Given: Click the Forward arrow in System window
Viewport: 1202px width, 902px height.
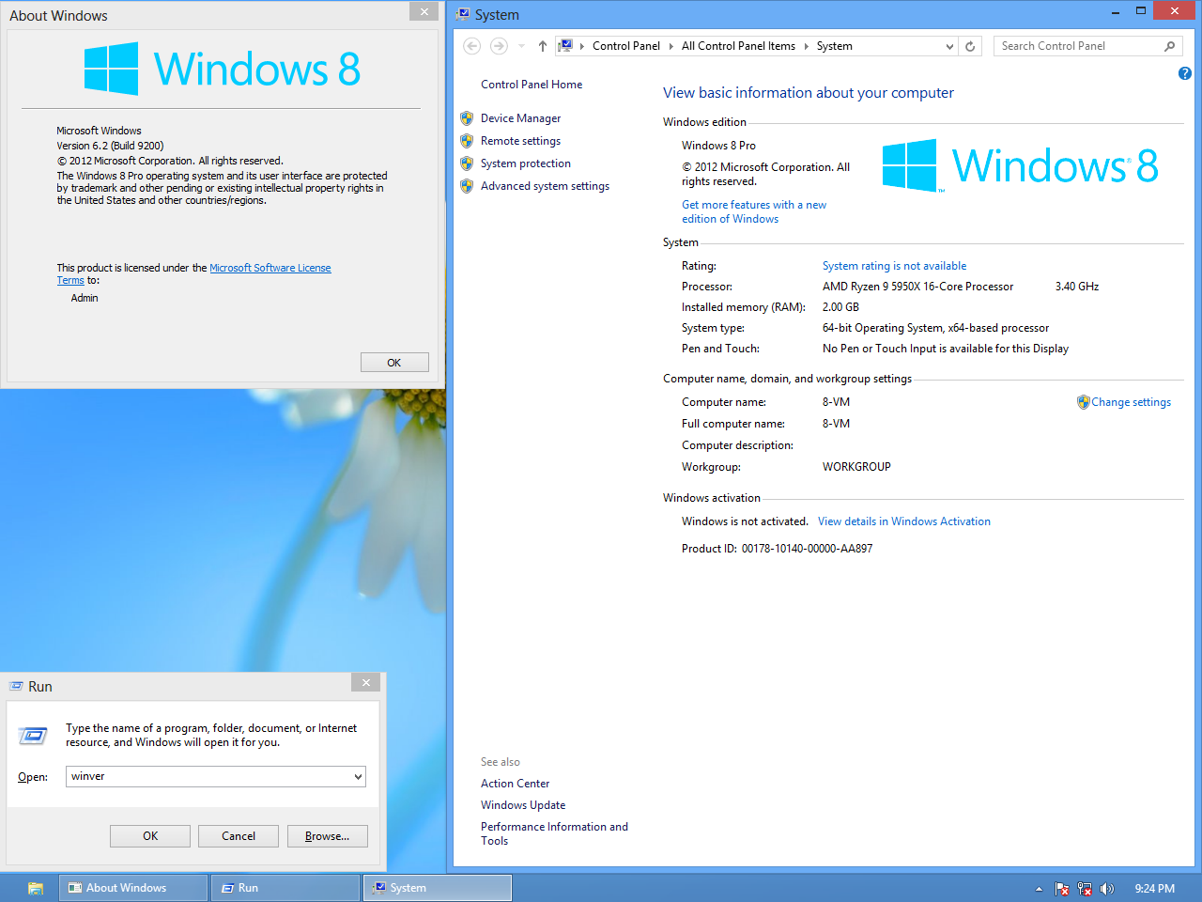Looking at the screenshot, I should [x=499, y=46].
